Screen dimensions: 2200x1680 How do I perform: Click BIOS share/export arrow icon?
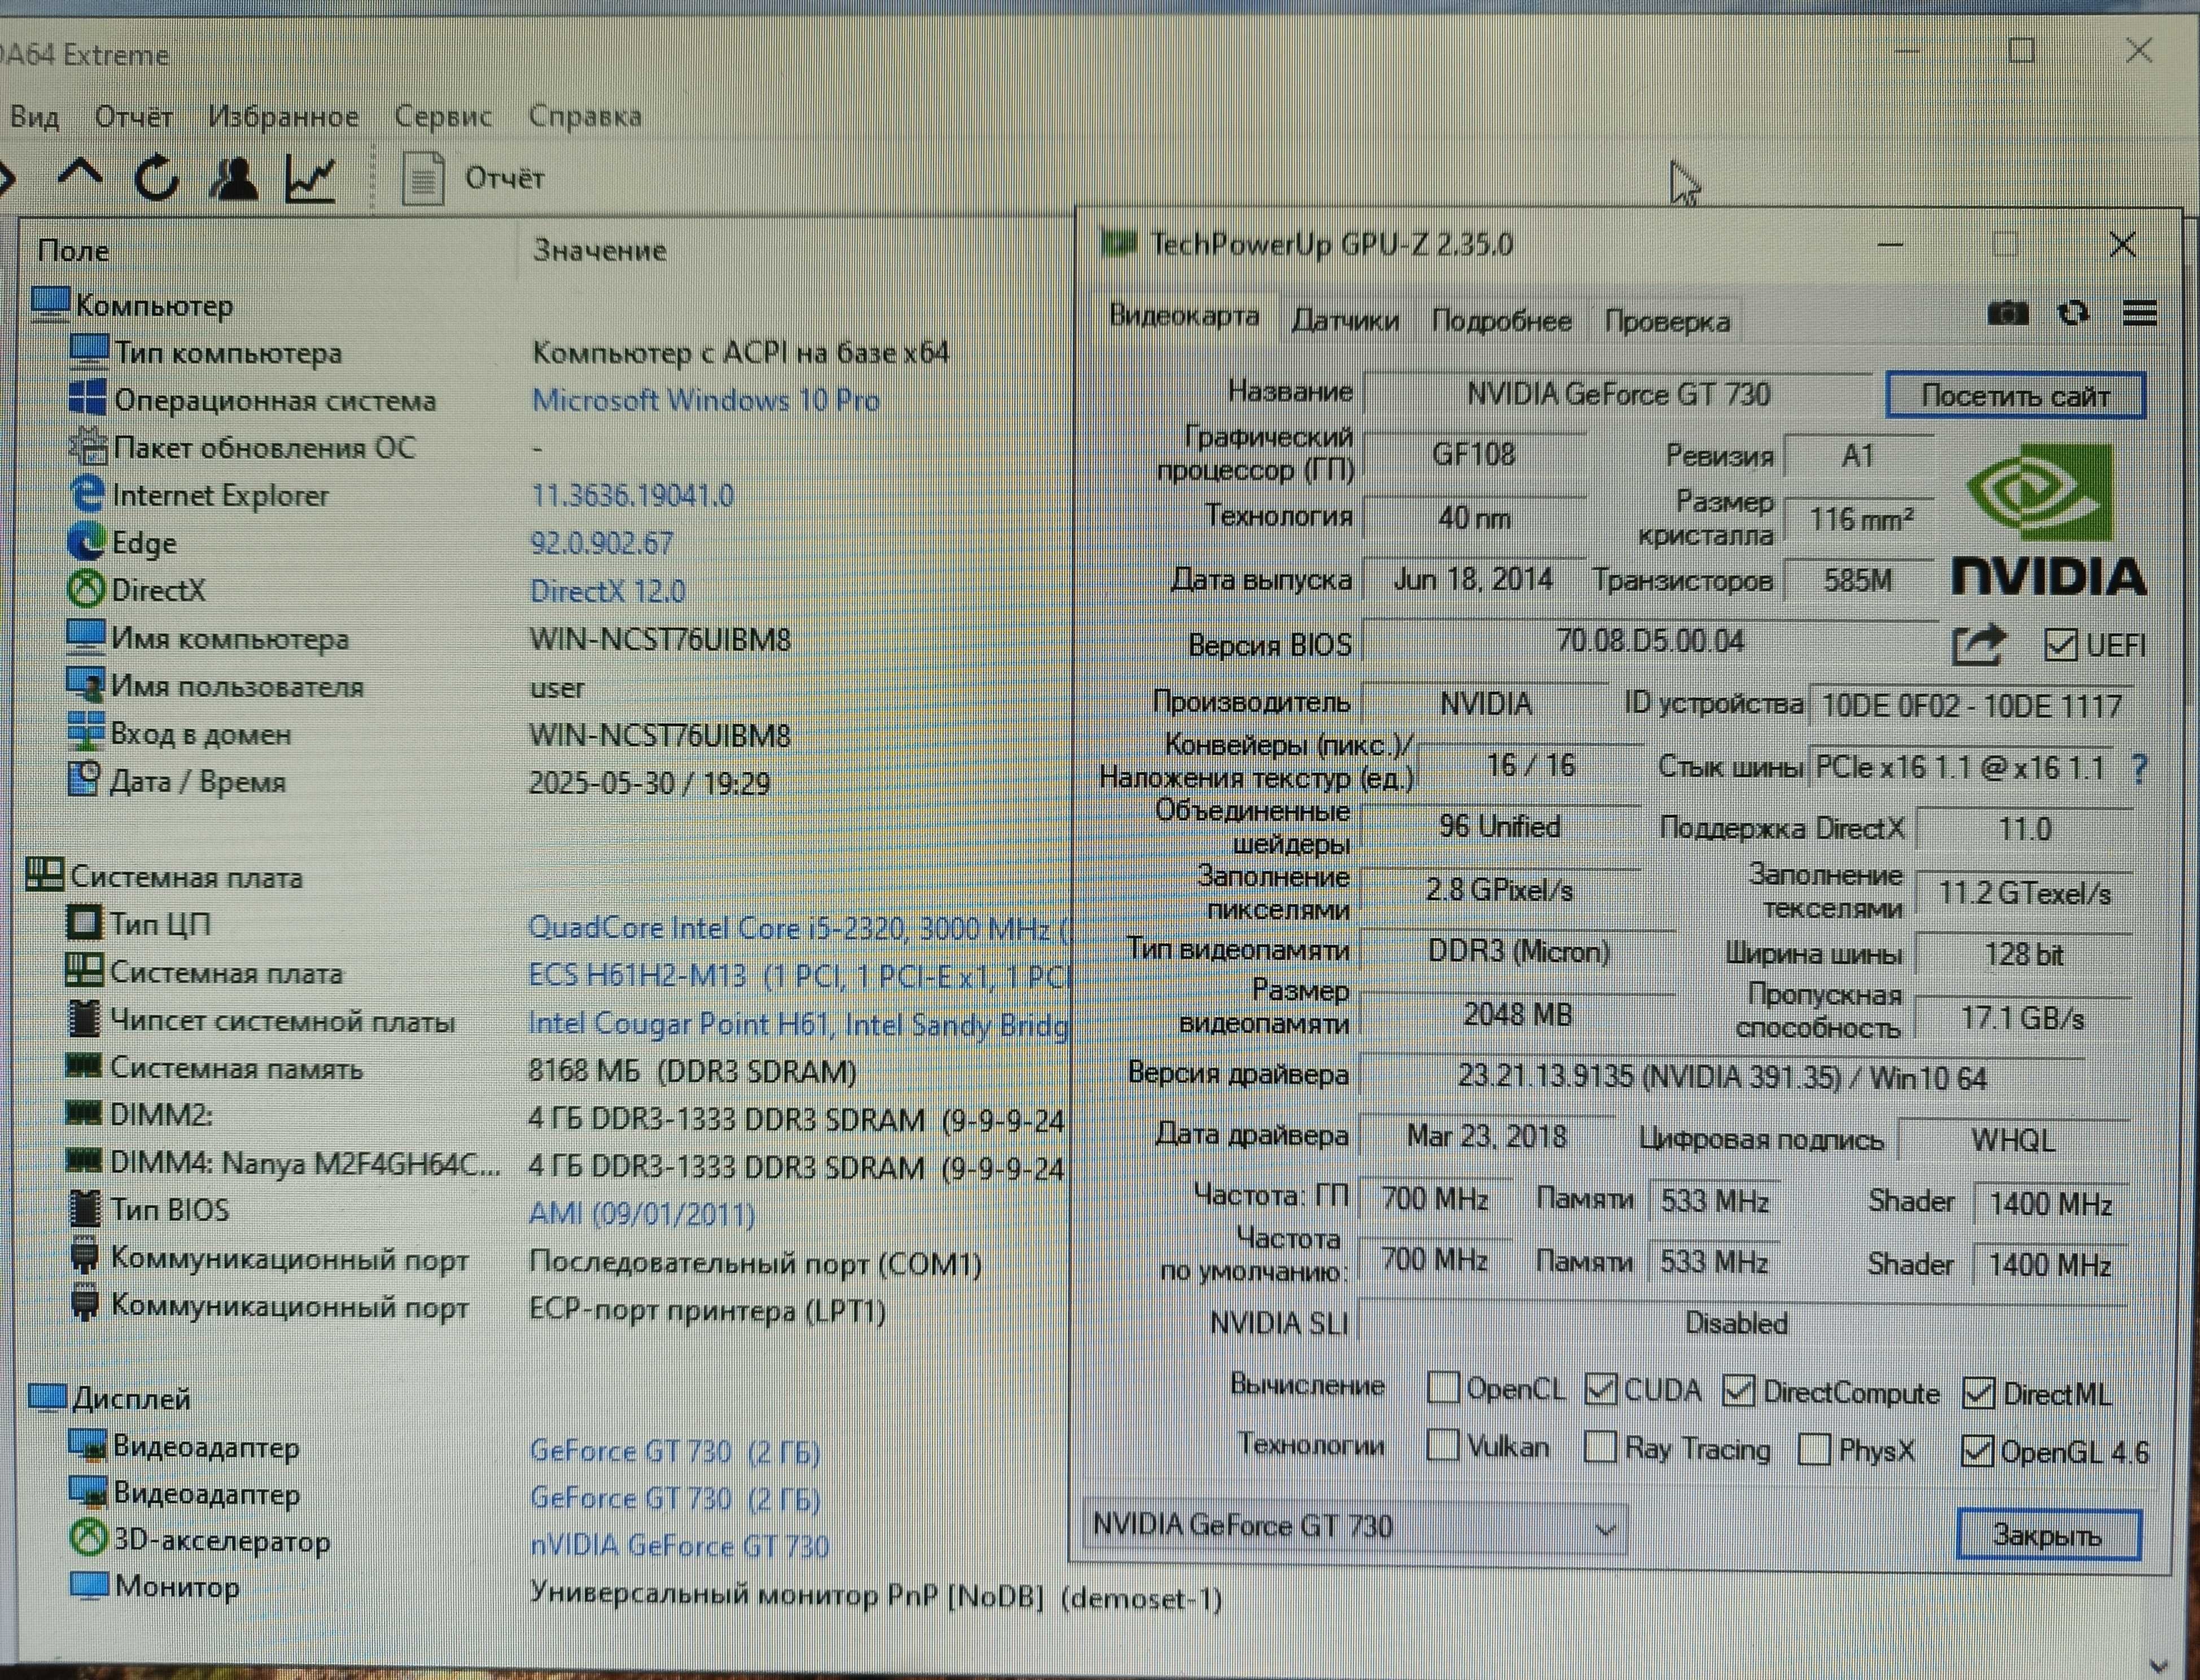(x=1979, y=644)
